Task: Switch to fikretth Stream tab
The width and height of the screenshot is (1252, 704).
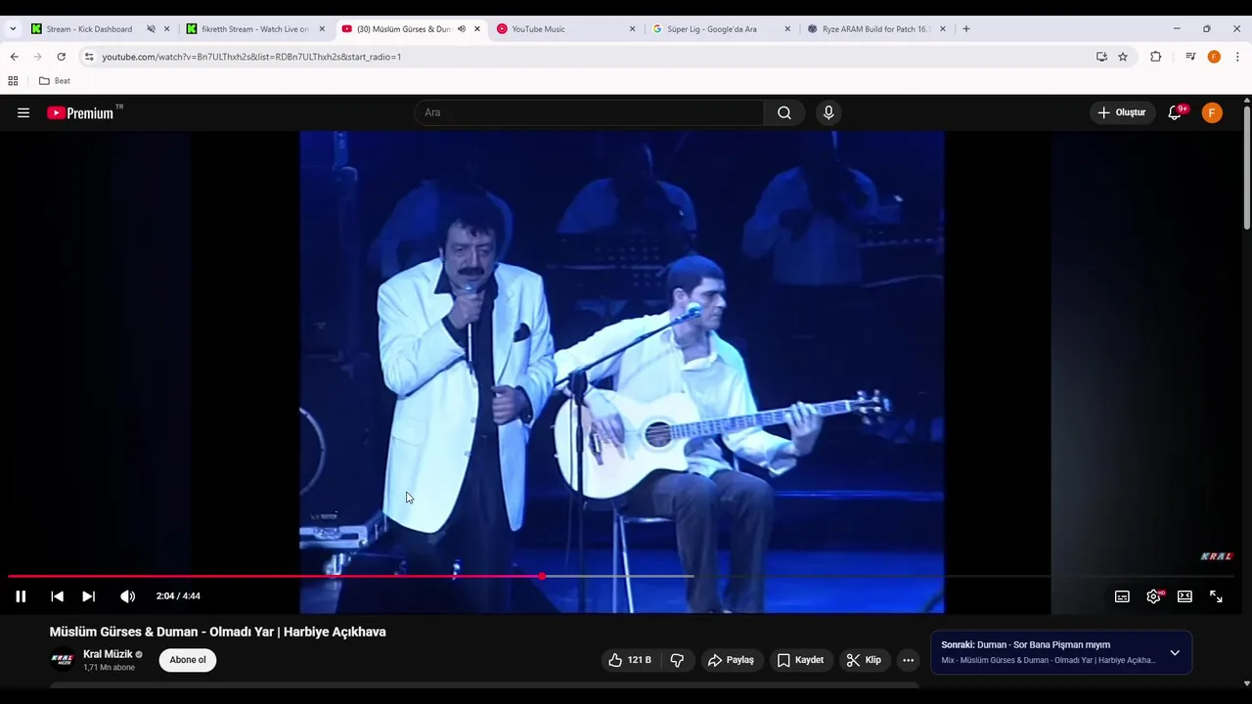Action: pos(254,29)
